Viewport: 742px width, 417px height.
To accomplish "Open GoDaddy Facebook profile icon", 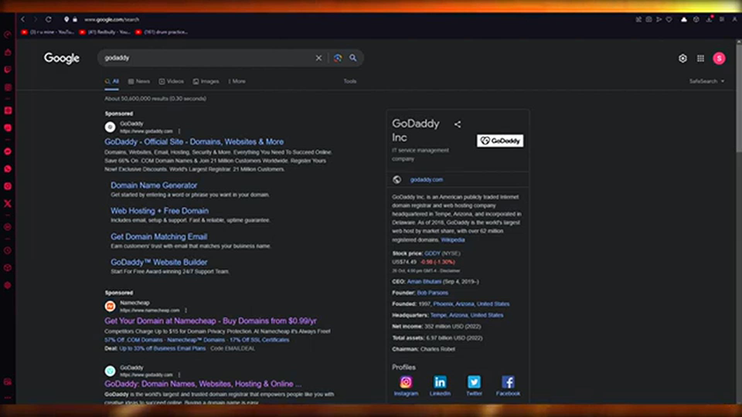I will point(508,382).
